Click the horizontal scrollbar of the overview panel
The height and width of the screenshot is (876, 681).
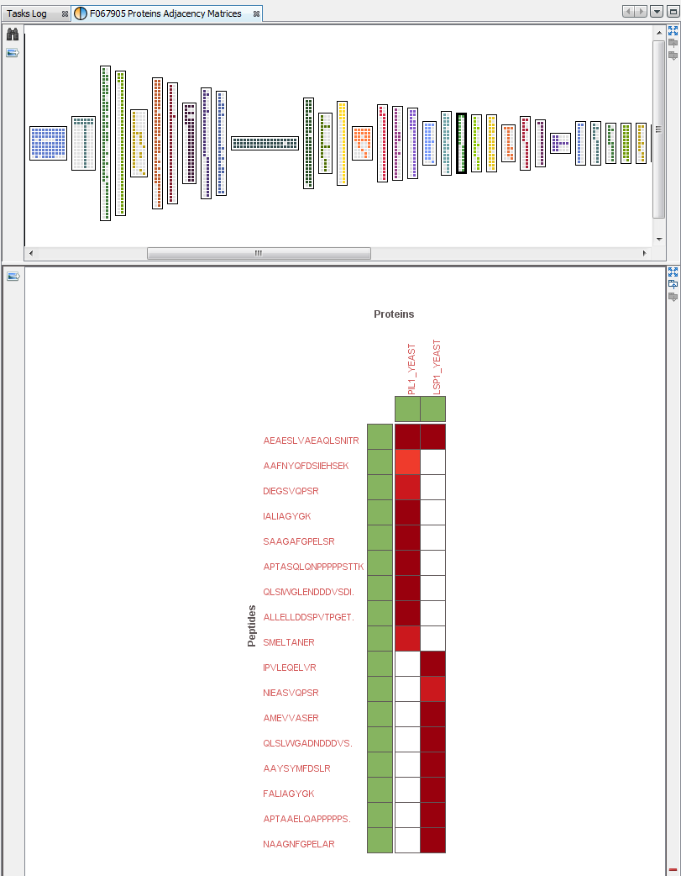(259, 252)
